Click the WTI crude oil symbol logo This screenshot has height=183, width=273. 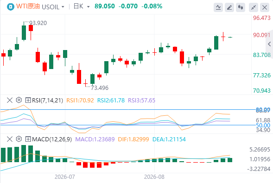click(x=11, y=7)
